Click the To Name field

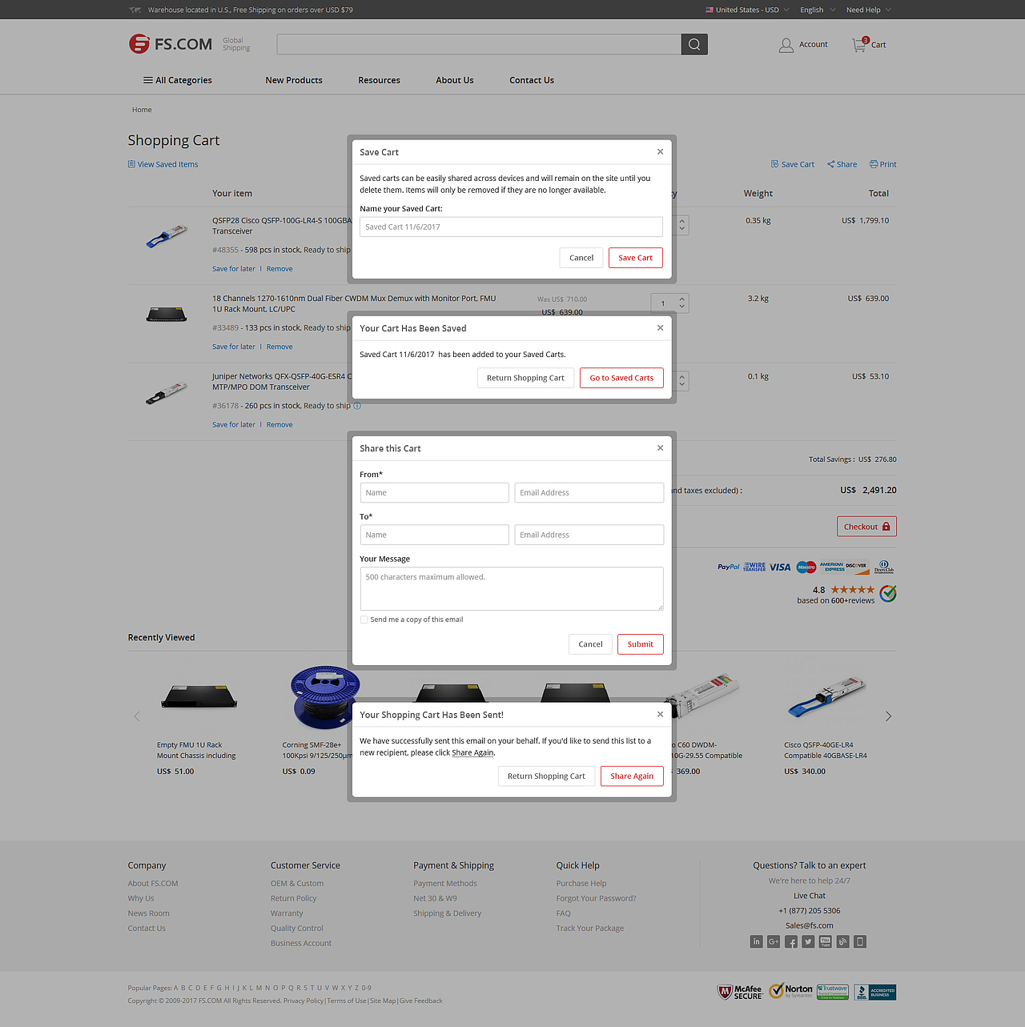434,535
